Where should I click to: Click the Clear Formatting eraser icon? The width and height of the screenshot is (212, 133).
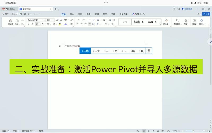(72, 20)
